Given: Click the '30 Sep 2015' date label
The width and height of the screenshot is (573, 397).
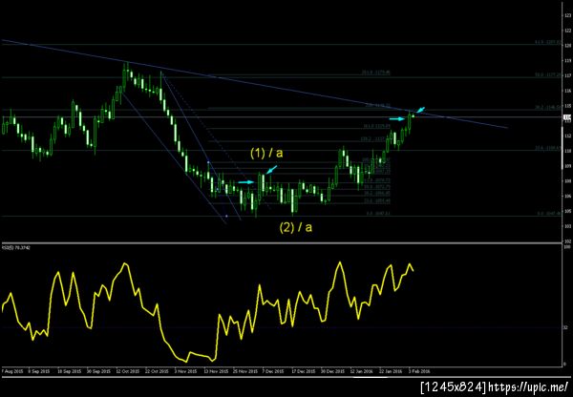Looking at the screenshot, I should tap(98, 371).
